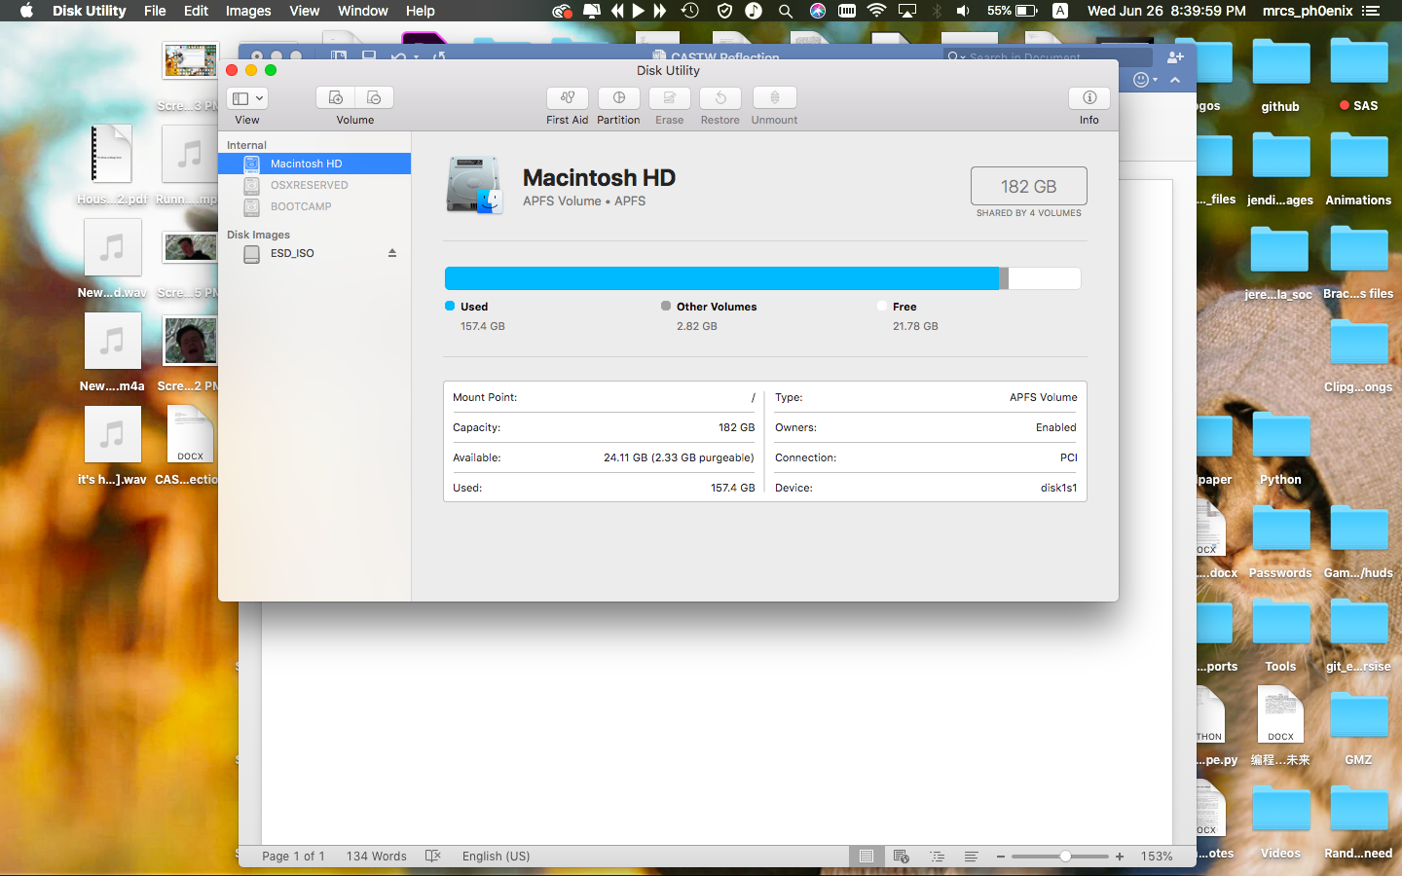Zoom out with the minus button in Word
Screen dimensions: 1402x876
[1001, 857]
